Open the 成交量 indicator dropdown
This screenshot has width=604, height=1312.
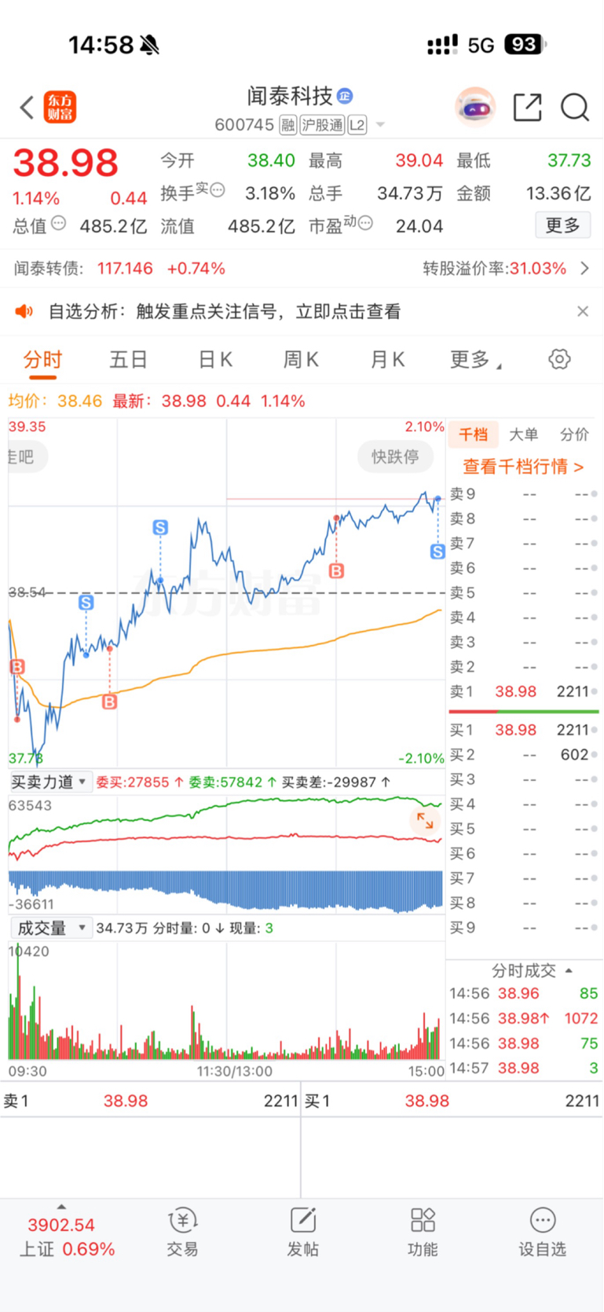50,928
